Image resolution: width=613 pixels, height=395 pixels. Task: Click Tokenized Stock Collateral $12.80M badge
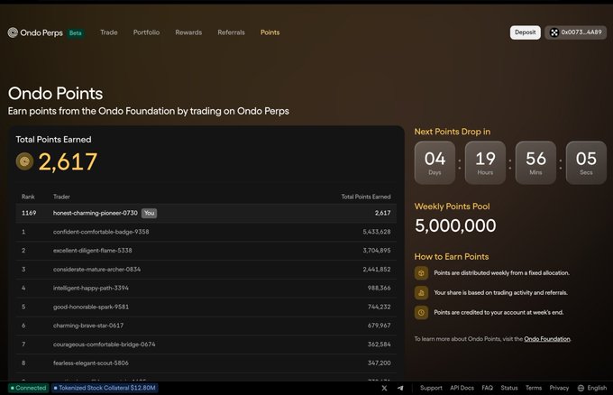105,388
